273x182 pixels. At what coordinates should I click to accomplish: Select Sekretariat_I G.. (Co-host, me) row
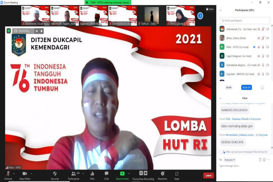click(245, 29)
